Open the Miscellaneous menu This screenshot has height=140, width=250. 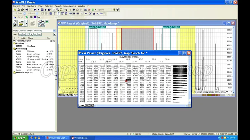(x=70, y=6)
